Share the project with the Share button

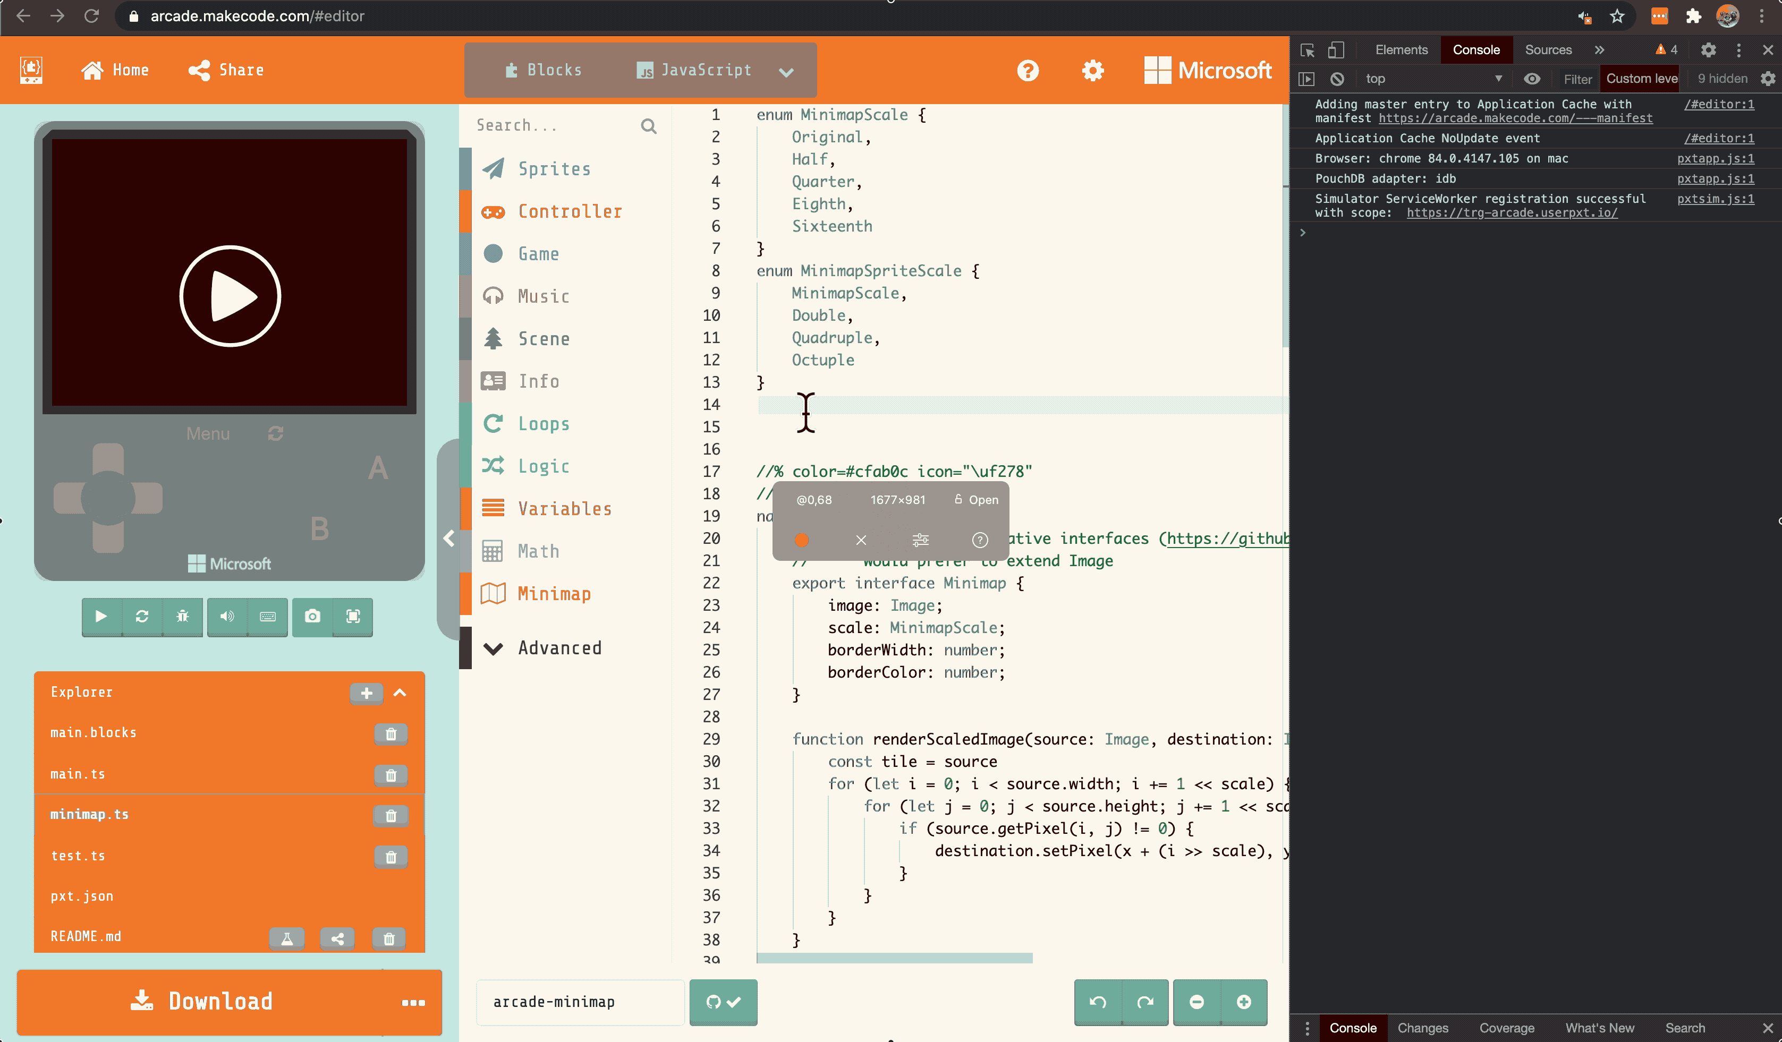[x=226, y=70]
